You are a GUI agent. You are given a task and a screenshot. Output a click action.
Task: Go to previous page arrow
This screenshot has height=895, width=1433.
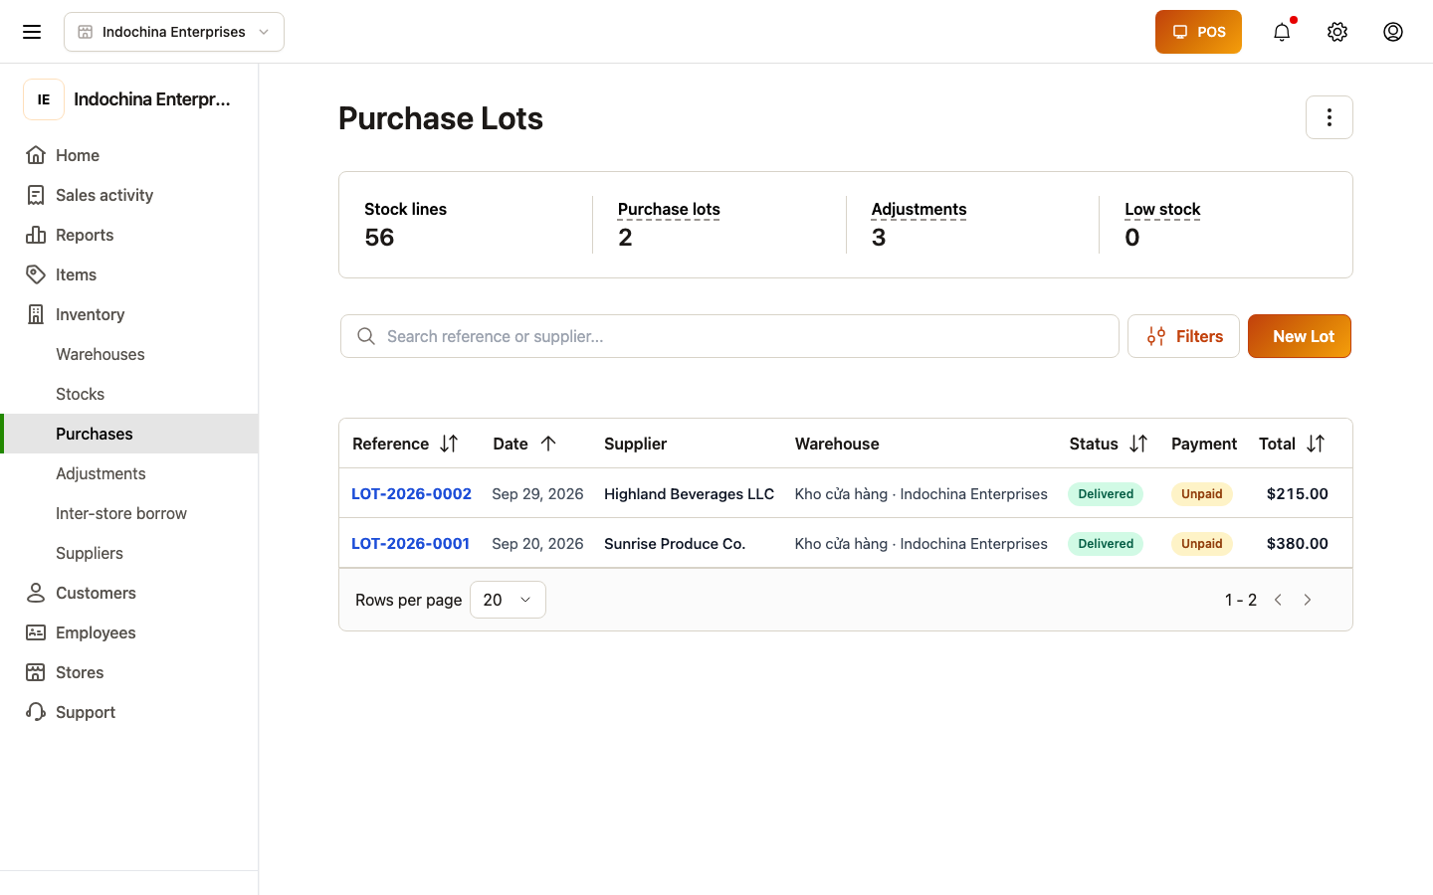pyautogui.click(x=1278, y=600)
